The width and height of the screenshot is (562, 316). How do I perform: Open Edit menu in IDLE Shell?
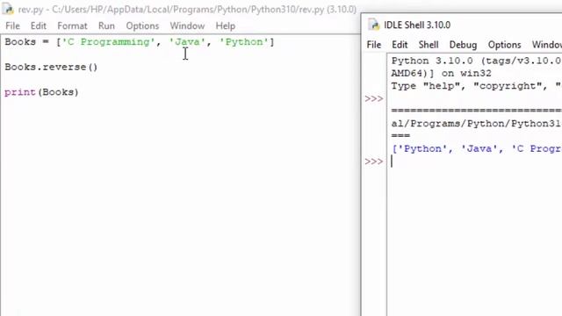[400, 45]
